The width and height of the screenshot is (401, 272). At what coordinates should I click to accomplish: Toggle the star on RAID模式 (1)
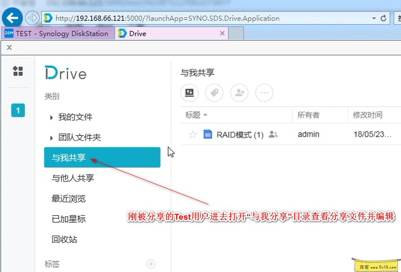point(192,134)
